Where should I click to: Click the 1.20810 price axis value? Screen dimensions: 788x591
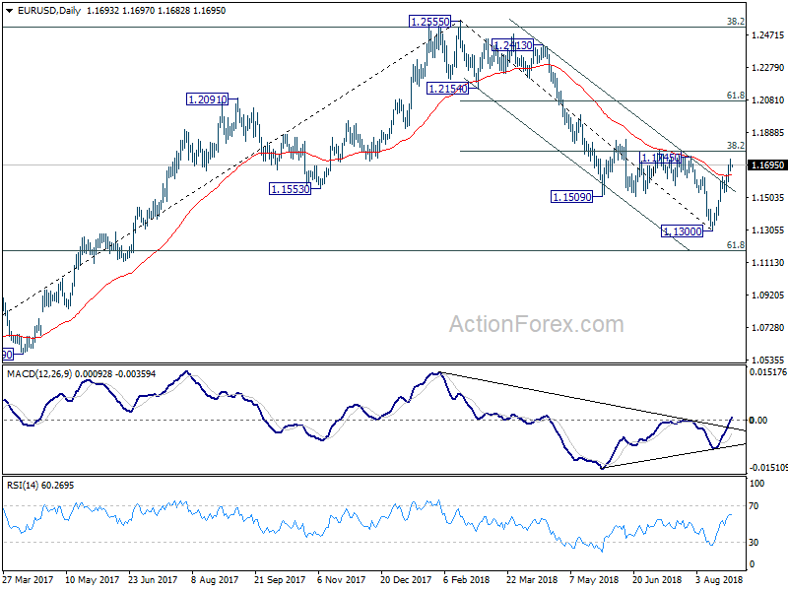point(768,100)
